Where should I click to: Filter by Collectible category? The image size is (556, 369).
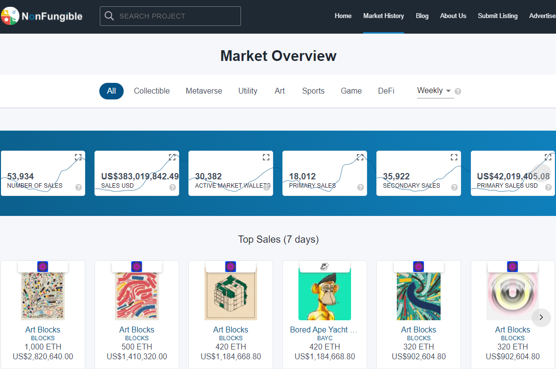click(x=152, y=91)
